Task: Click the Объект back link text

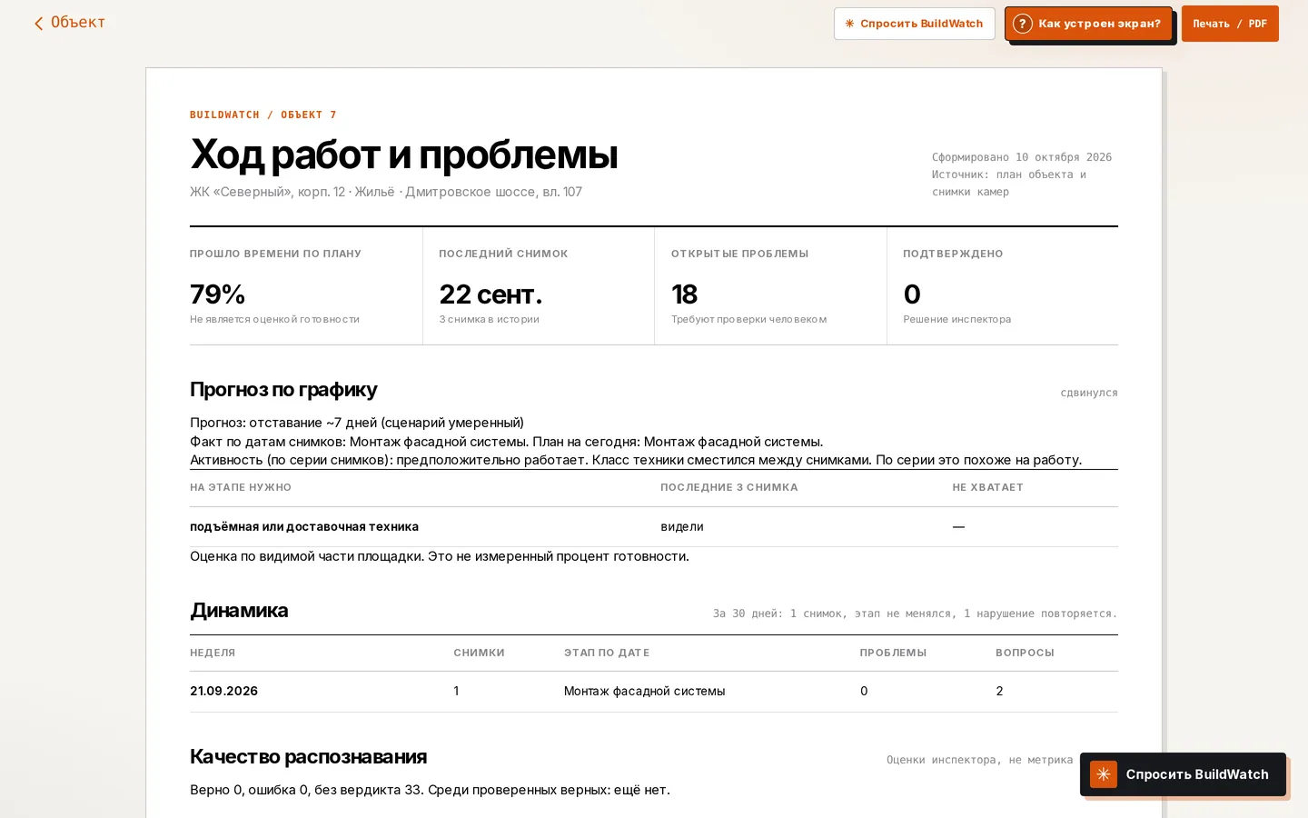Action: (78, 23)
